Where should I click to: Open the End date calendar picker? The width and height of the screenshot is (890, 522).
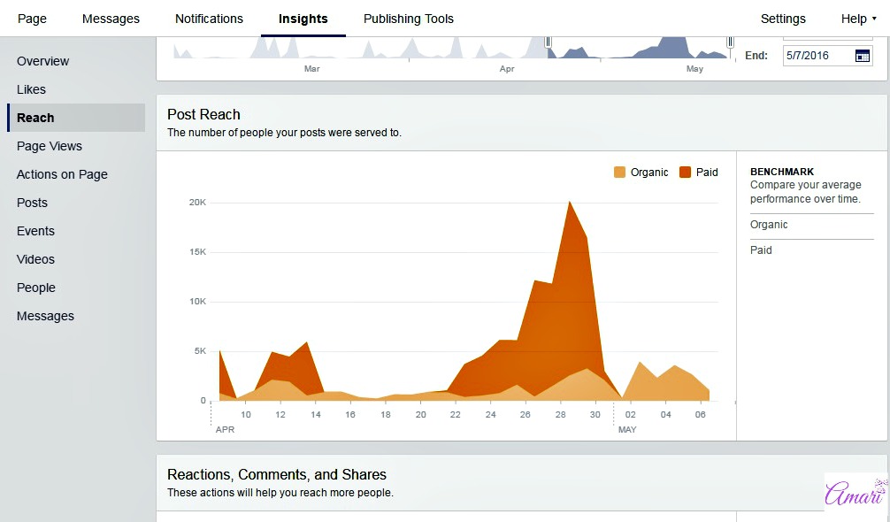pos(863,56)
